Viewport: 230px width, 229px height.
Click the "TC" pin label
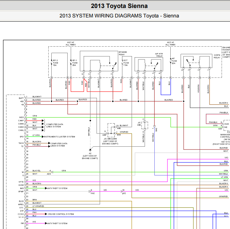pos(22,146)
